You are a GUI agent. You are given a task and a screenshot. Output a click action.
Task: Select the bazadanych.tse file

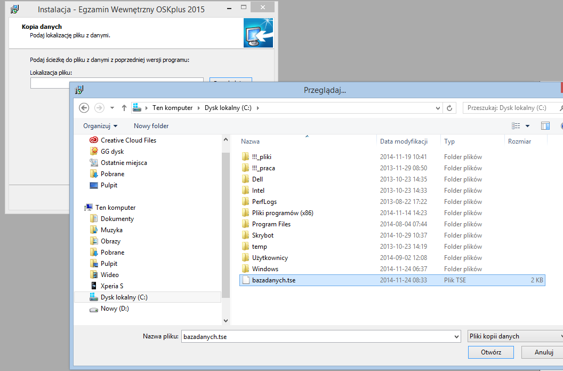[392, 280]
